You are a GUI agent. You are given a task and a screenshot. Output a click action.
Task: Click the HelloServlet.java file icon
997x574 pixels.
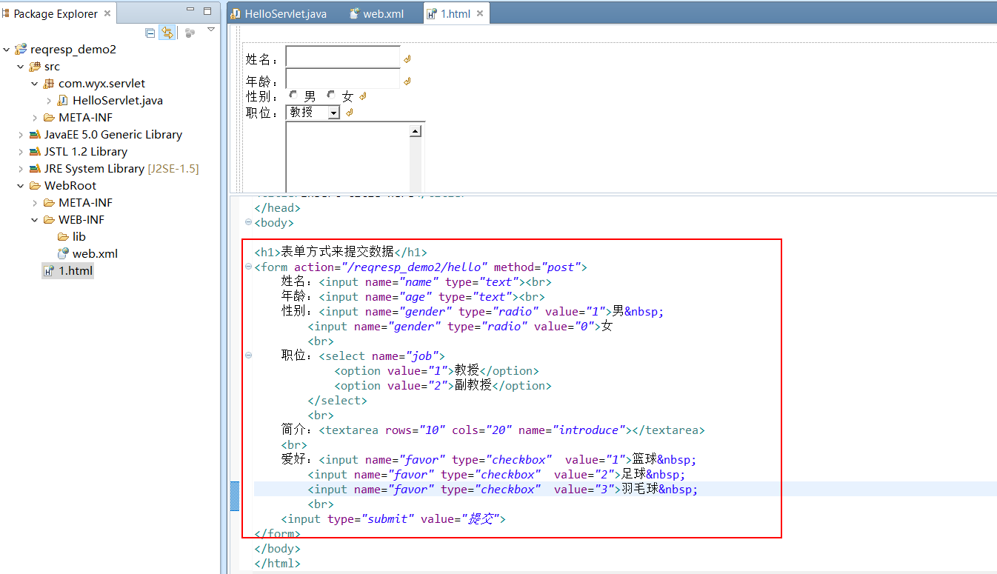pos(63,101)
